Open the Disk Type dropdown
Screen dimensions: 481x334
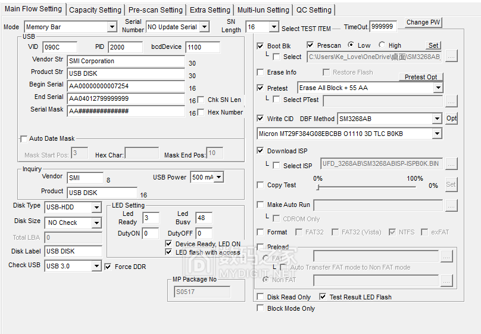[x=96, y=208]
